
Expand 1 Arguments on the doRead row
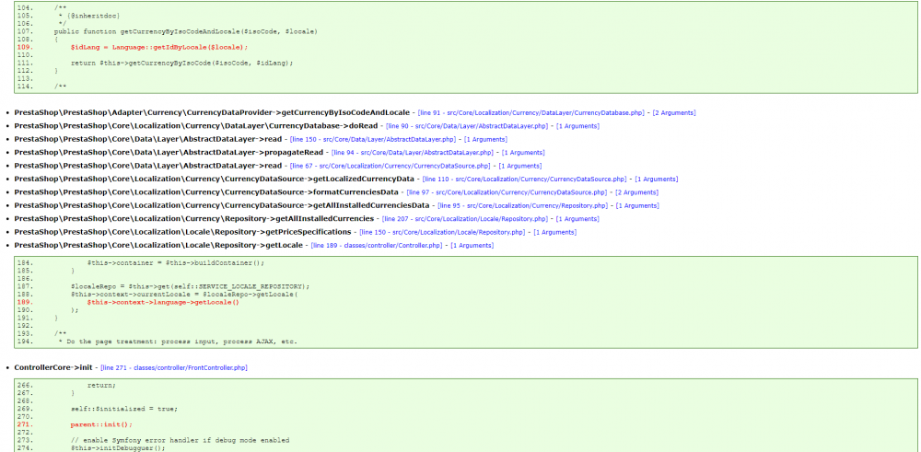click(x=578, y=126)
